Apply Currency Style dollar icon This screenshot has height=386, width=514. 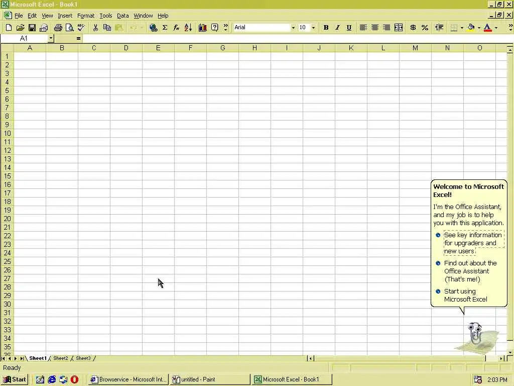pos(413,28)
